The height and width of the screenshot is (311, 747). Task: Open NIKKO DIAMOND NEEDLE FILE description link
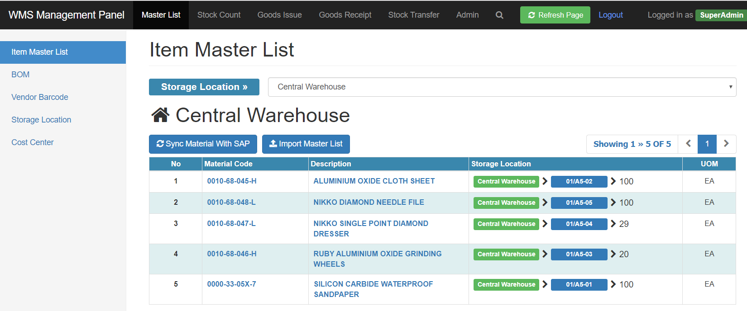tap(369, 202)
